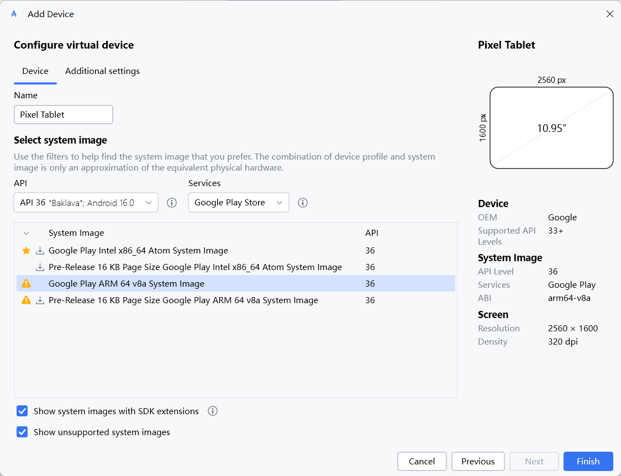This screenshot has height=476, width=621.
Task: Uncheck Show unsupported system images
Action: click(22, 432)
